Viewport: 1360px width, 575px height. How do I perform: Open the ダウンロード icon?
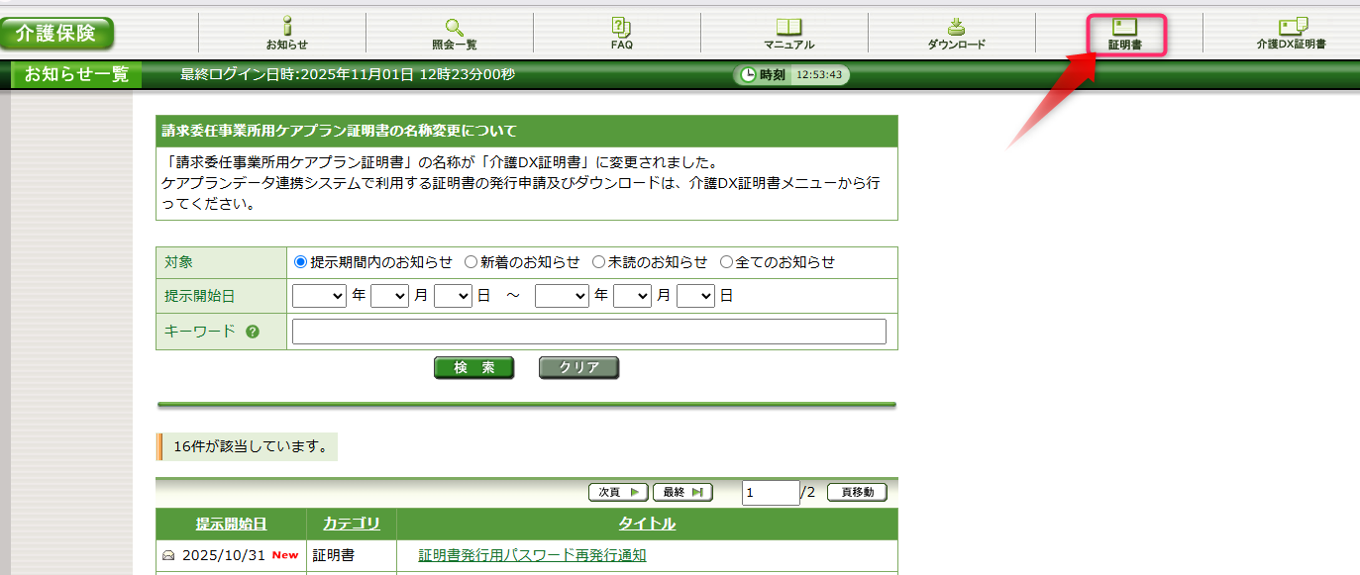click(x=956, y=28)
